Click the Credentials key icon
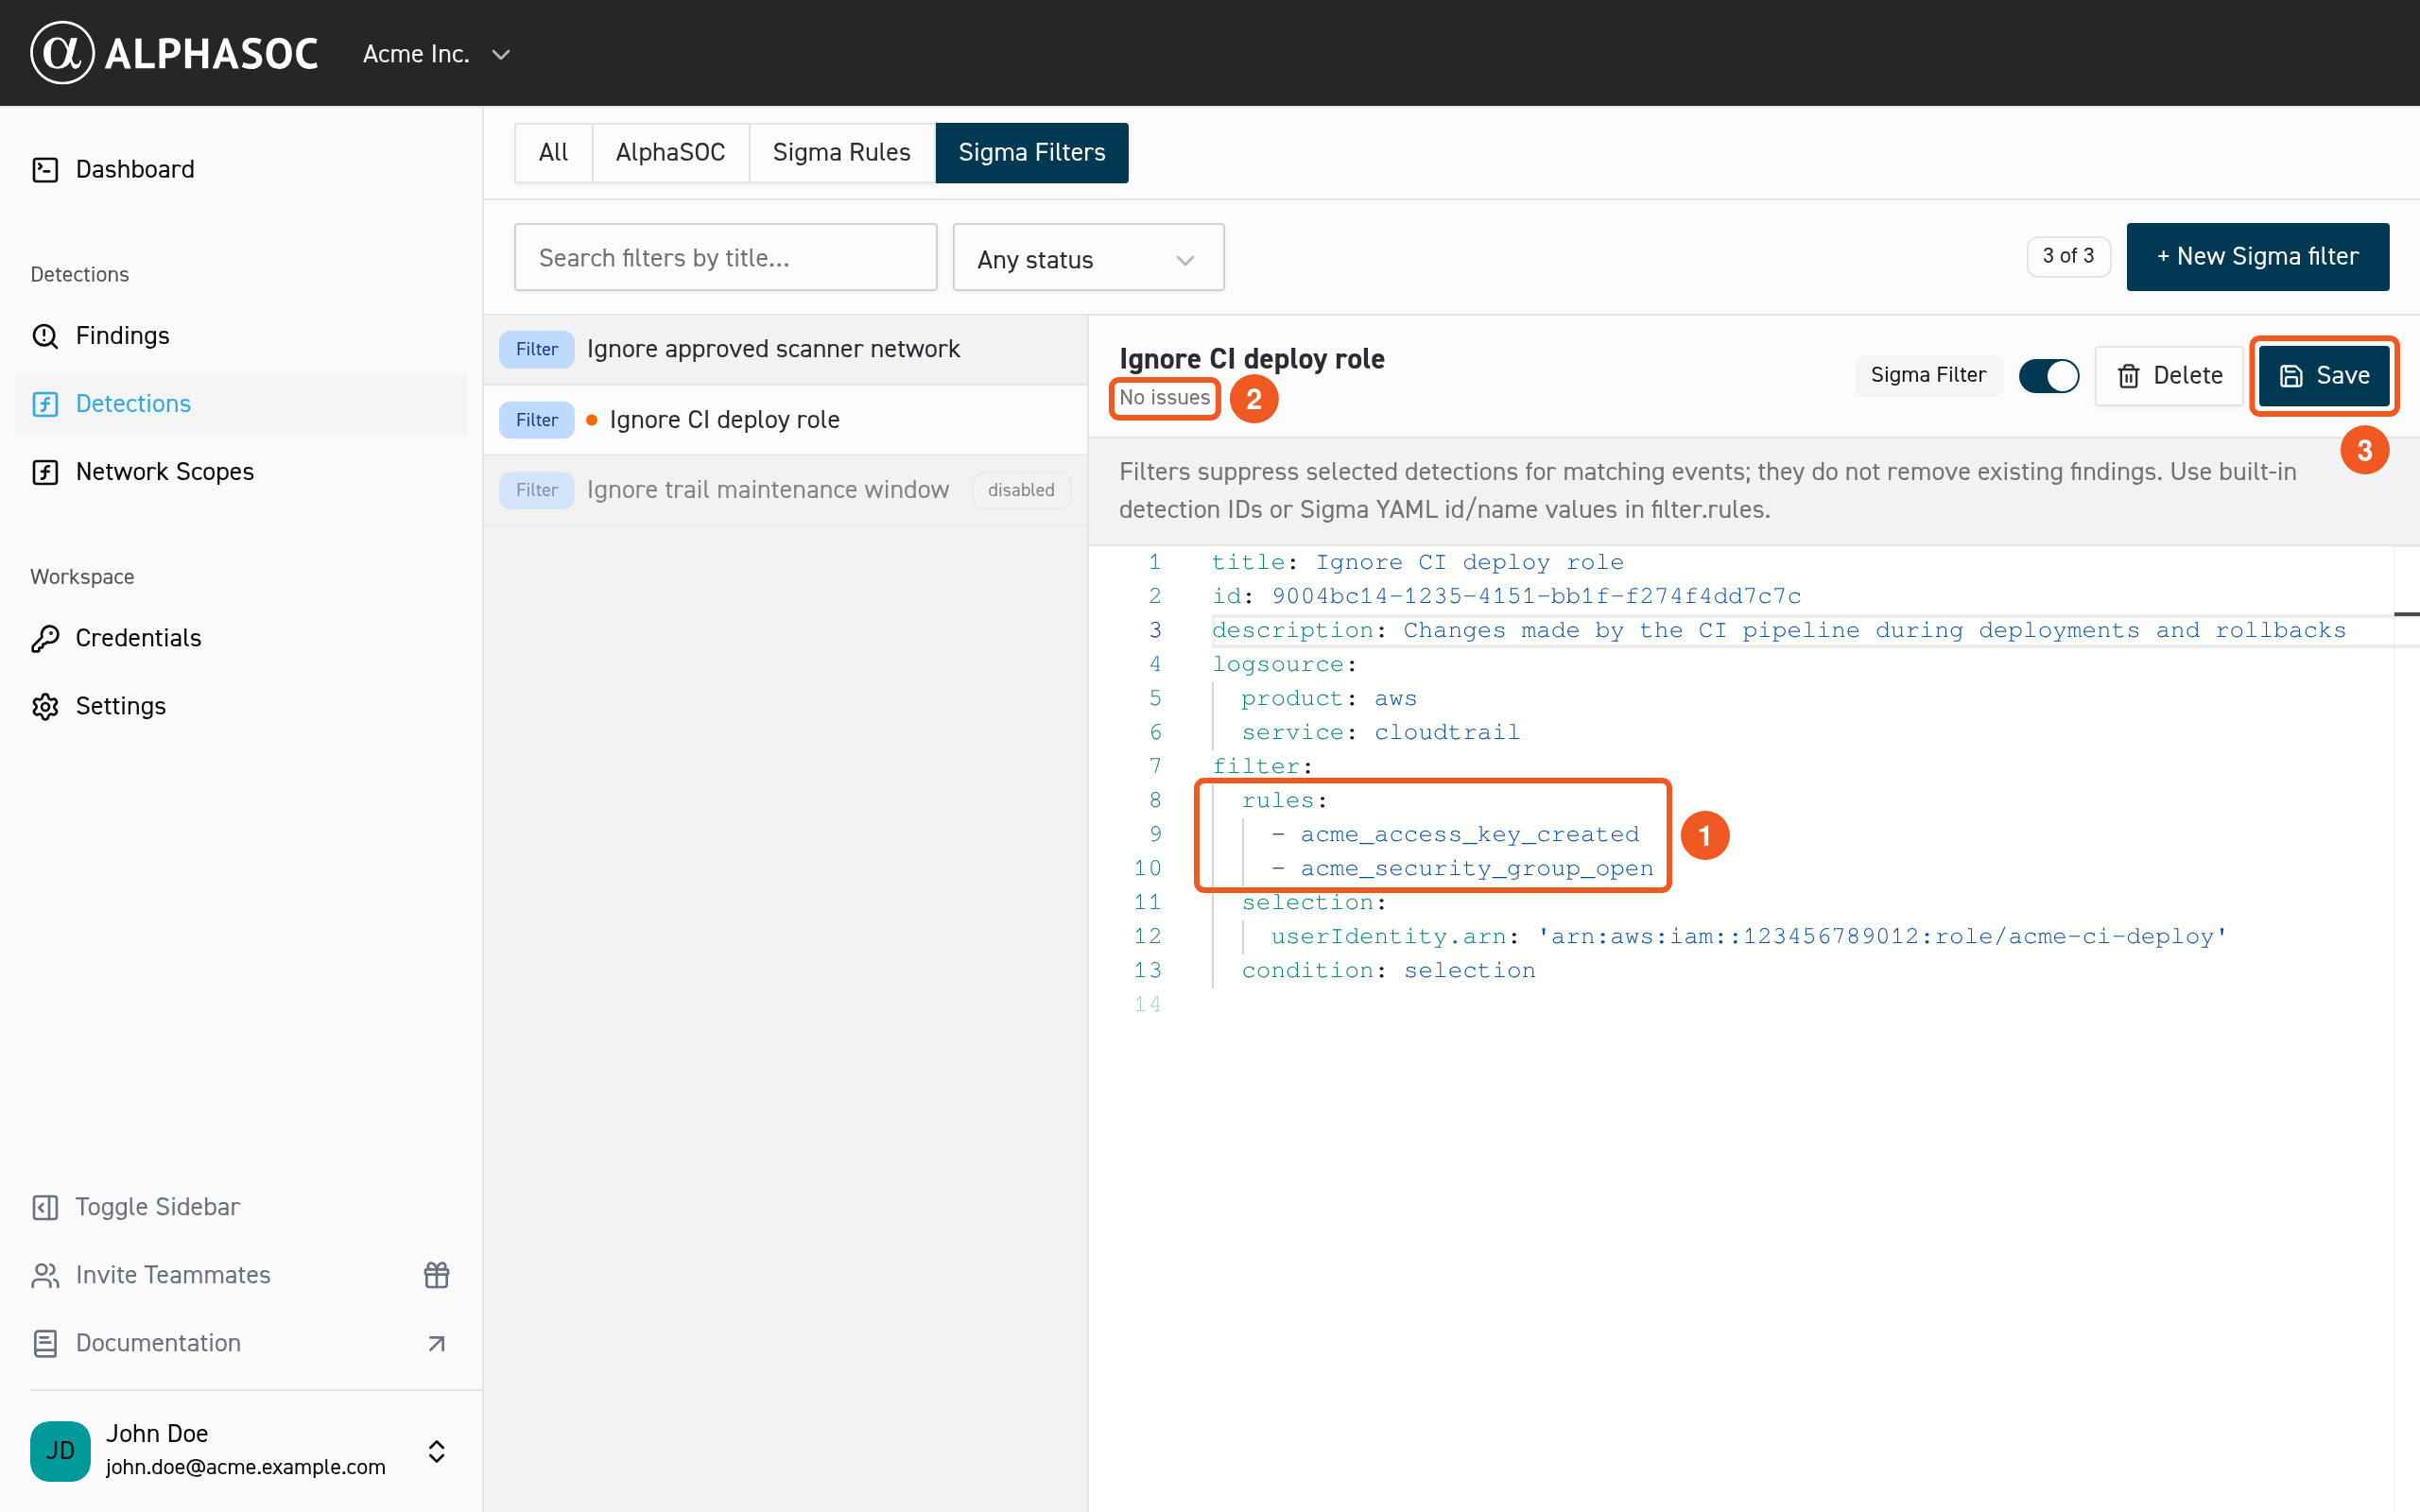This screenshot has width=2420, height=1512. 45,638
